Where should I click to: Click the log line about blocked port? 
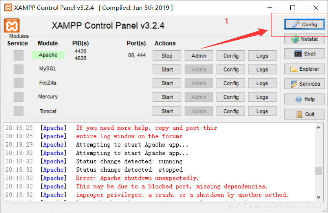[x=171, y=186]
